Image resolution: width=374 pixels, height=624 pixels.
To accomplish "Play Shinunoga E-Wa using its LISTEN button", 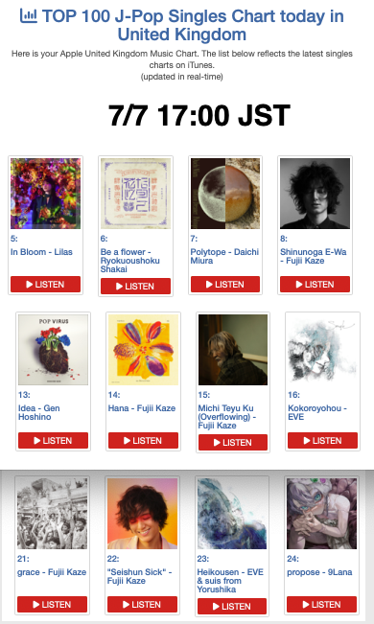I will (x=315, y=284).
